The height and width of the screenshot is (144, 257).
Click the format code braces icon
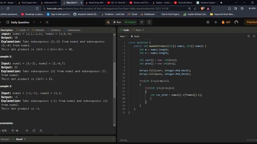pos(254,36)
